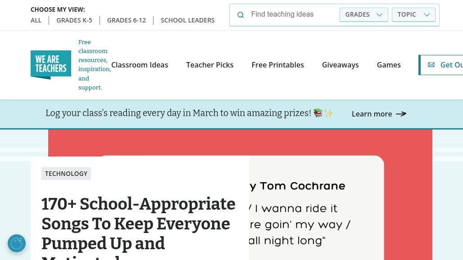Navigate to the Games section
The width and height of the screenshot is (463, 260).
click(x=389, y=65)
